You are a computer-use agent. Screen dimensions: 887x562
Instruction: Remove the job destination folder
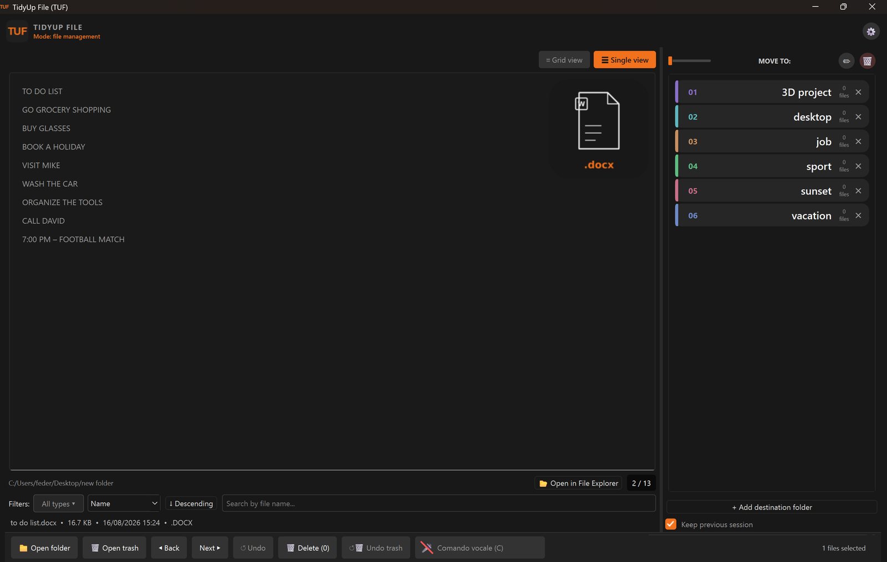coord(858,141)
